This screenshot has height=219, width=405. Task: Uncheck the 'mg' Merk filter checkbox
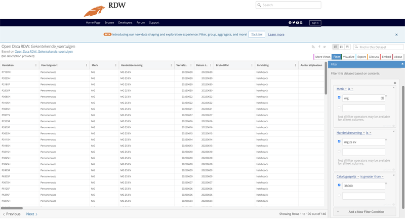pyautogui.click(x=339, y=97)
